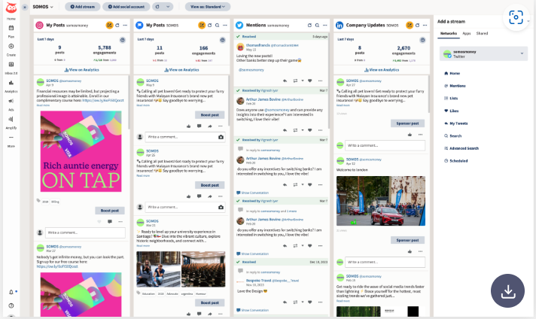Open Analytics in the left sidebar
Viewport: 536px width, 319px height.
click(11, 85)
